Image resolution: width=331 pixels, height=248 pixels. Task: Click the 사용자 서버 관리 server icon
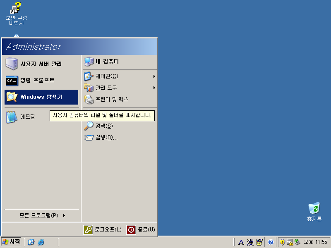pos(12,64)
